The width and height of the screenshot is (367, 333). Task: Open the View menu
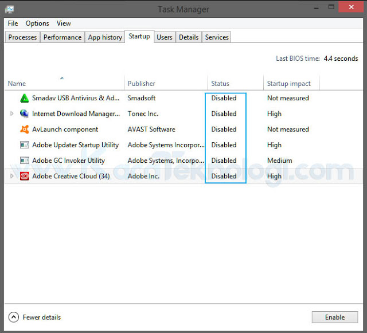coord(64,23)
